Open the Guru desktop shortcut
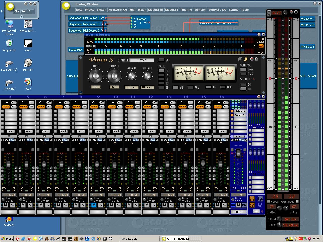 (28, 45)
